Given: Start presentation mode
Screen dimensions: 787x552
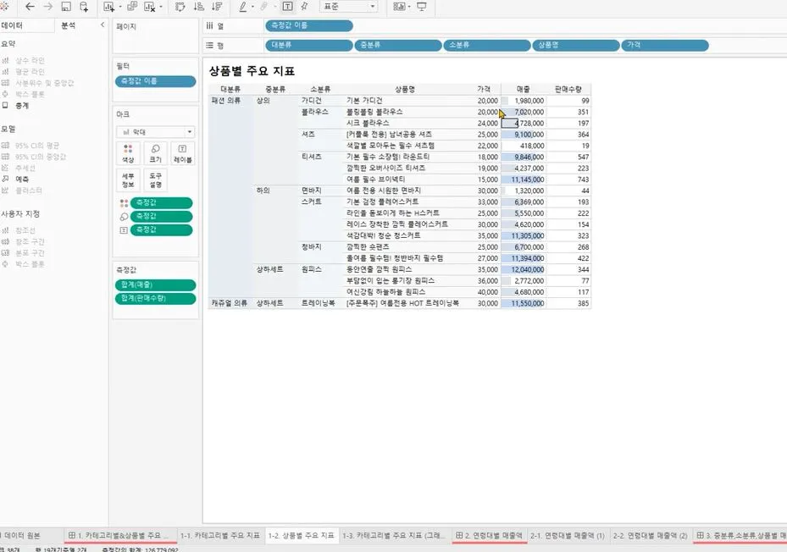Looking at the screenshot, I should point(422,7).
